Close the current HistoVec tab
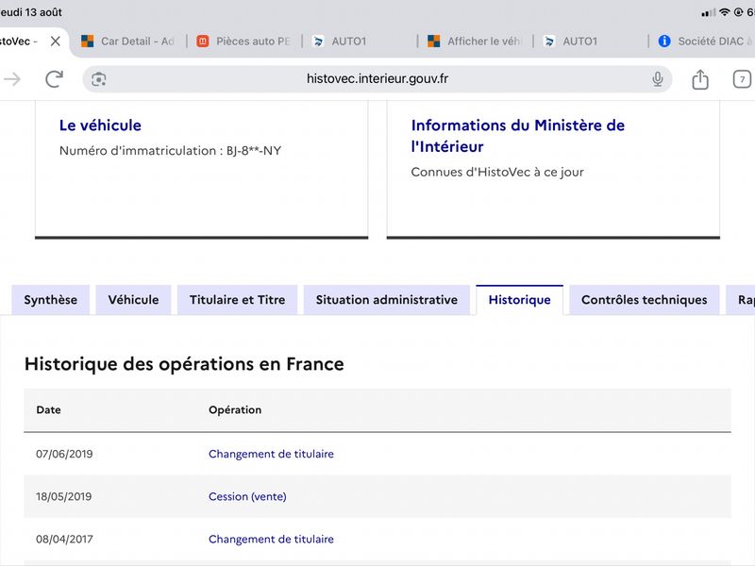This screenshot has height=566, width=755. coord(56,42)
